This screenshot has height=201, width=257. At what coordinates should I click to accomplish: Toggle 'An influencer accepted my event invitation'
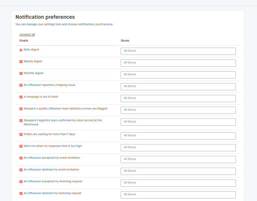point(21,158)
